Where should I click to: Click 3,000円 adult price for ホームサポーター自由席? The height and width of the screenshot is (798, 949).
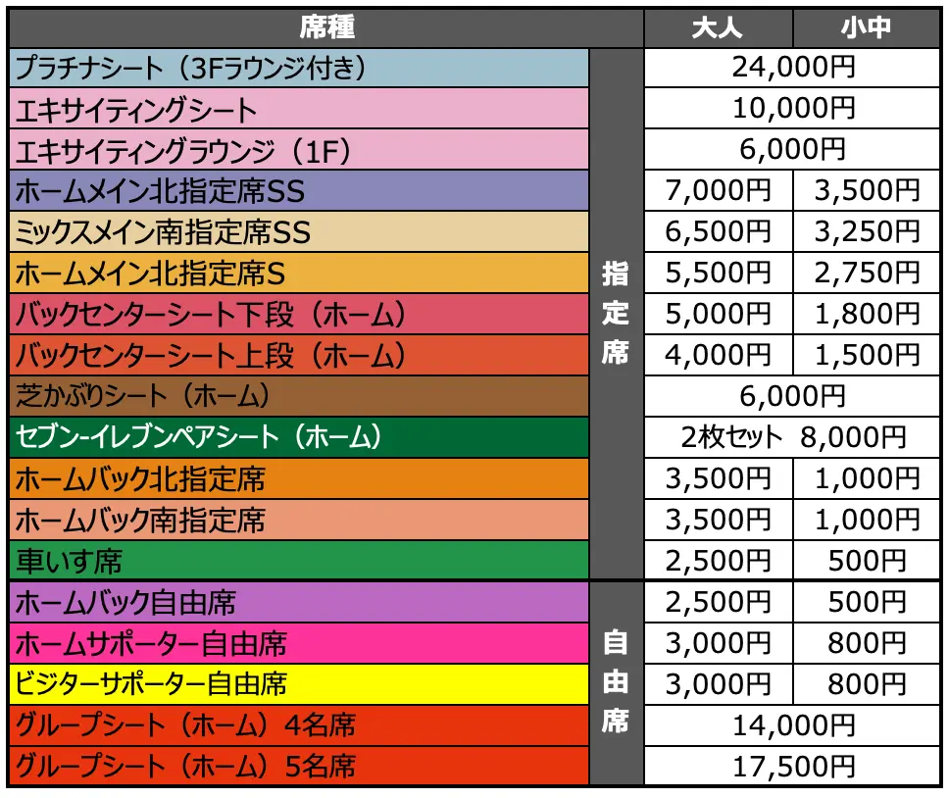coord(719,643)
